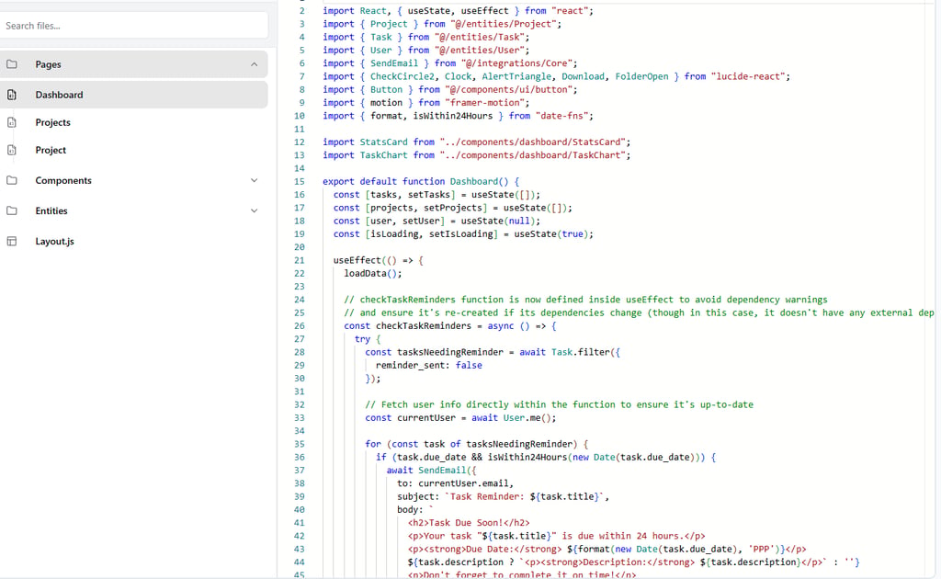Click line number 15 in the gutter

coord(300,181)
